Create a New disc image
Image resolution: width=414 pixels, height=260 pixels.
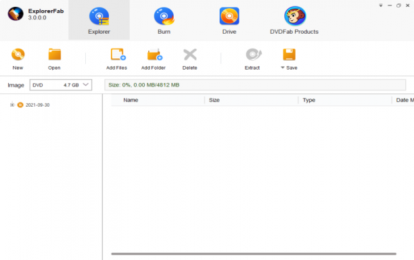pos(18,59)
